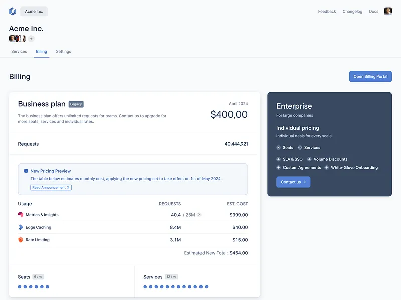Add a team member with plus icon
The image size is (401, 300).
point(31,39)
